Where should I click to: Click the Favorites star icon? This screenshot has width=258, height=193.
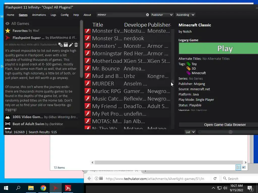[x=8, y=31]
